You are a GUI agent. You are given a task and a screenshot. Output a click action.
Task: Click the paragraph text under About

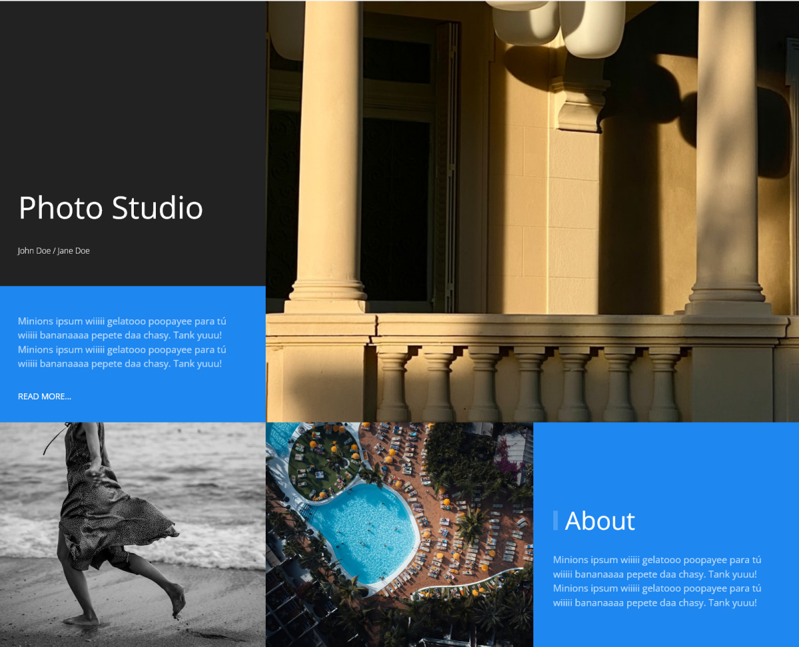tap(657, 581)
